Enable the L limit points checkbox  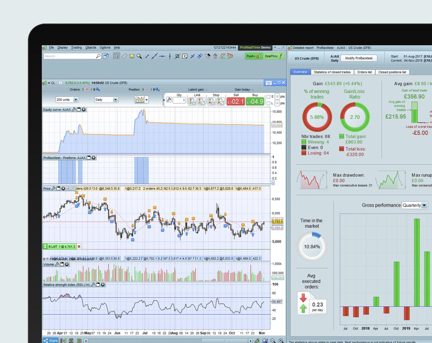tap(268, 103)
